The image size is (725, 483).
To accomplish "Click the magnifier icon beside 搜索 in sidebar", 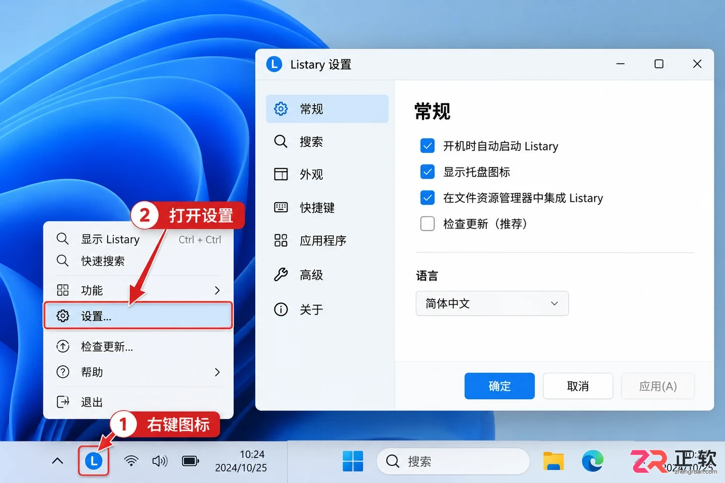I will point(281,141).
